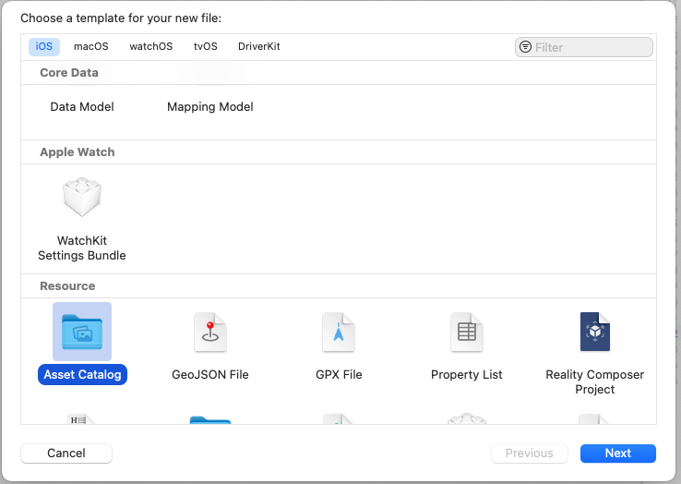Switch to the iOS tab

click(44, 46)
